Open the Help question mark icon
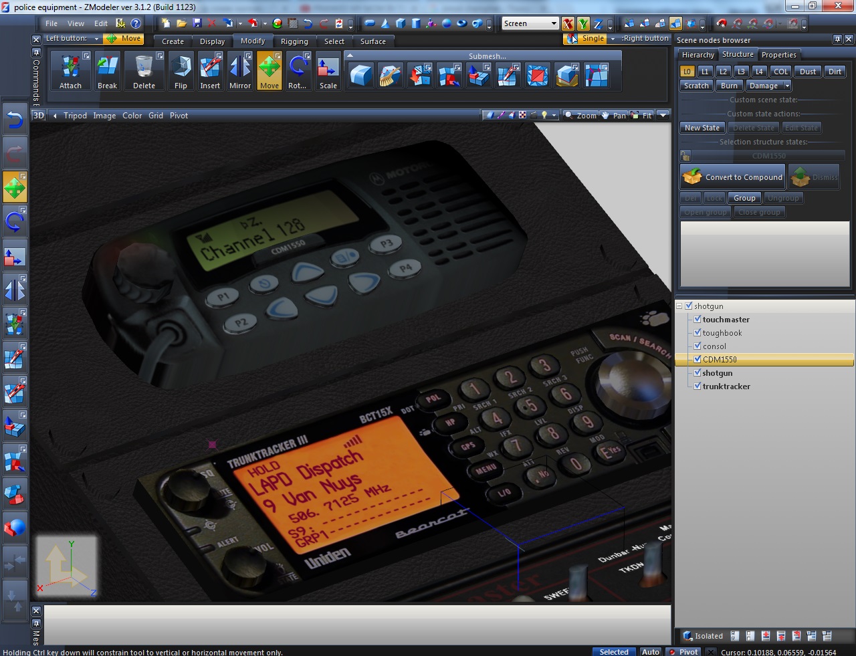Screen dimensions: 856x656 136,23
